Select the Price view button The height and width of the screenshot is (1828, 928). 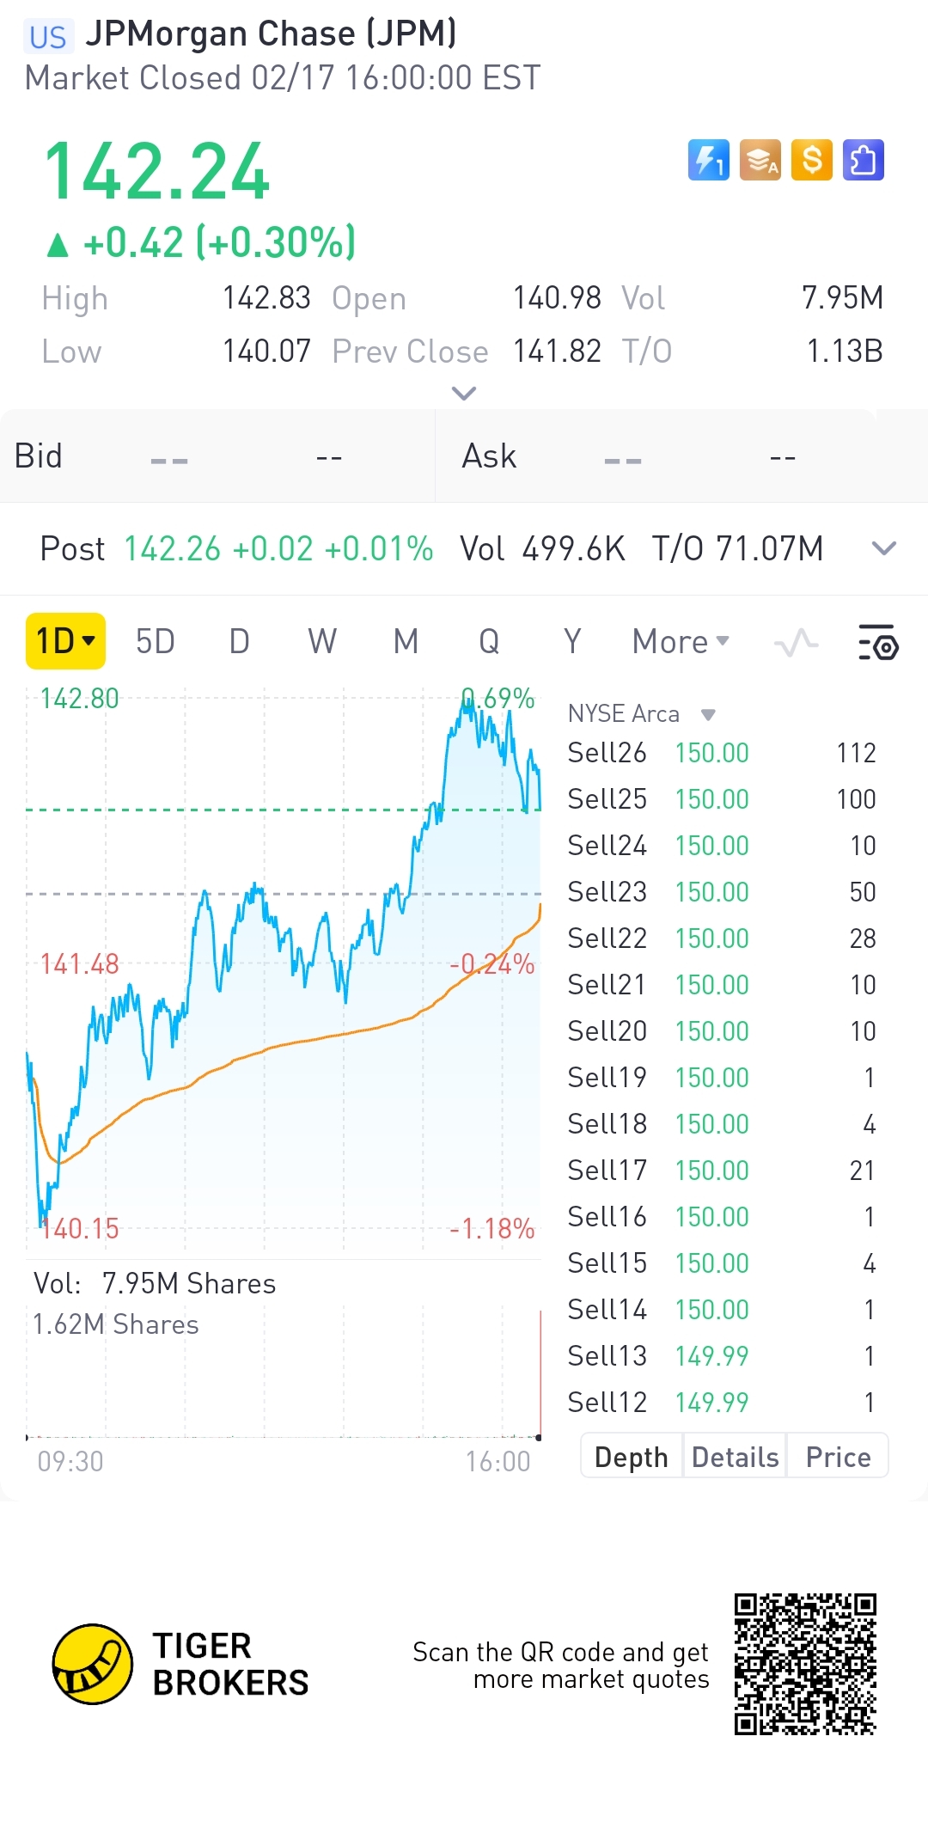pos(838,1457)
